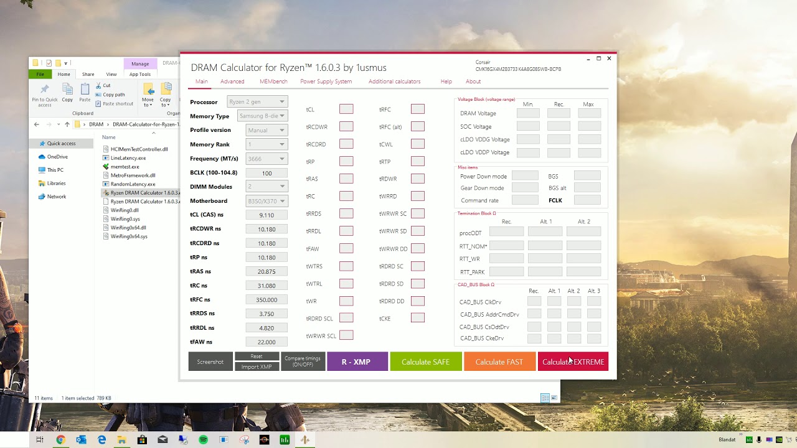Switch to the MEMbench tab
Viewport: 797px width, 448px height.
[273, 82]
